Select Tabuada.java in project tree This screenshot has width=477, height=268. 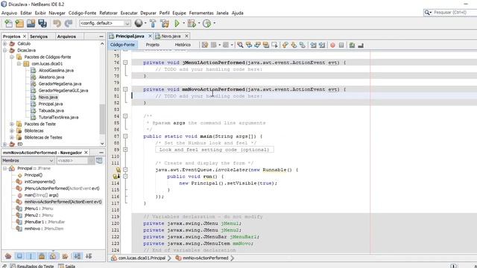[x=51, y=111]
